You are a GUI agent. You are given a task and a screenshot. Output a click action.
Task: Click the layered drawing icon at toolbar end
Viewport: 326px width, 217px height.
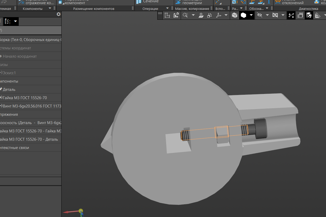tap(317, 15)
